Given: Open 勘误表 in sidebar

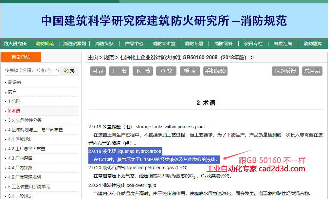Looking at the screenshot, I should (14, 82).
